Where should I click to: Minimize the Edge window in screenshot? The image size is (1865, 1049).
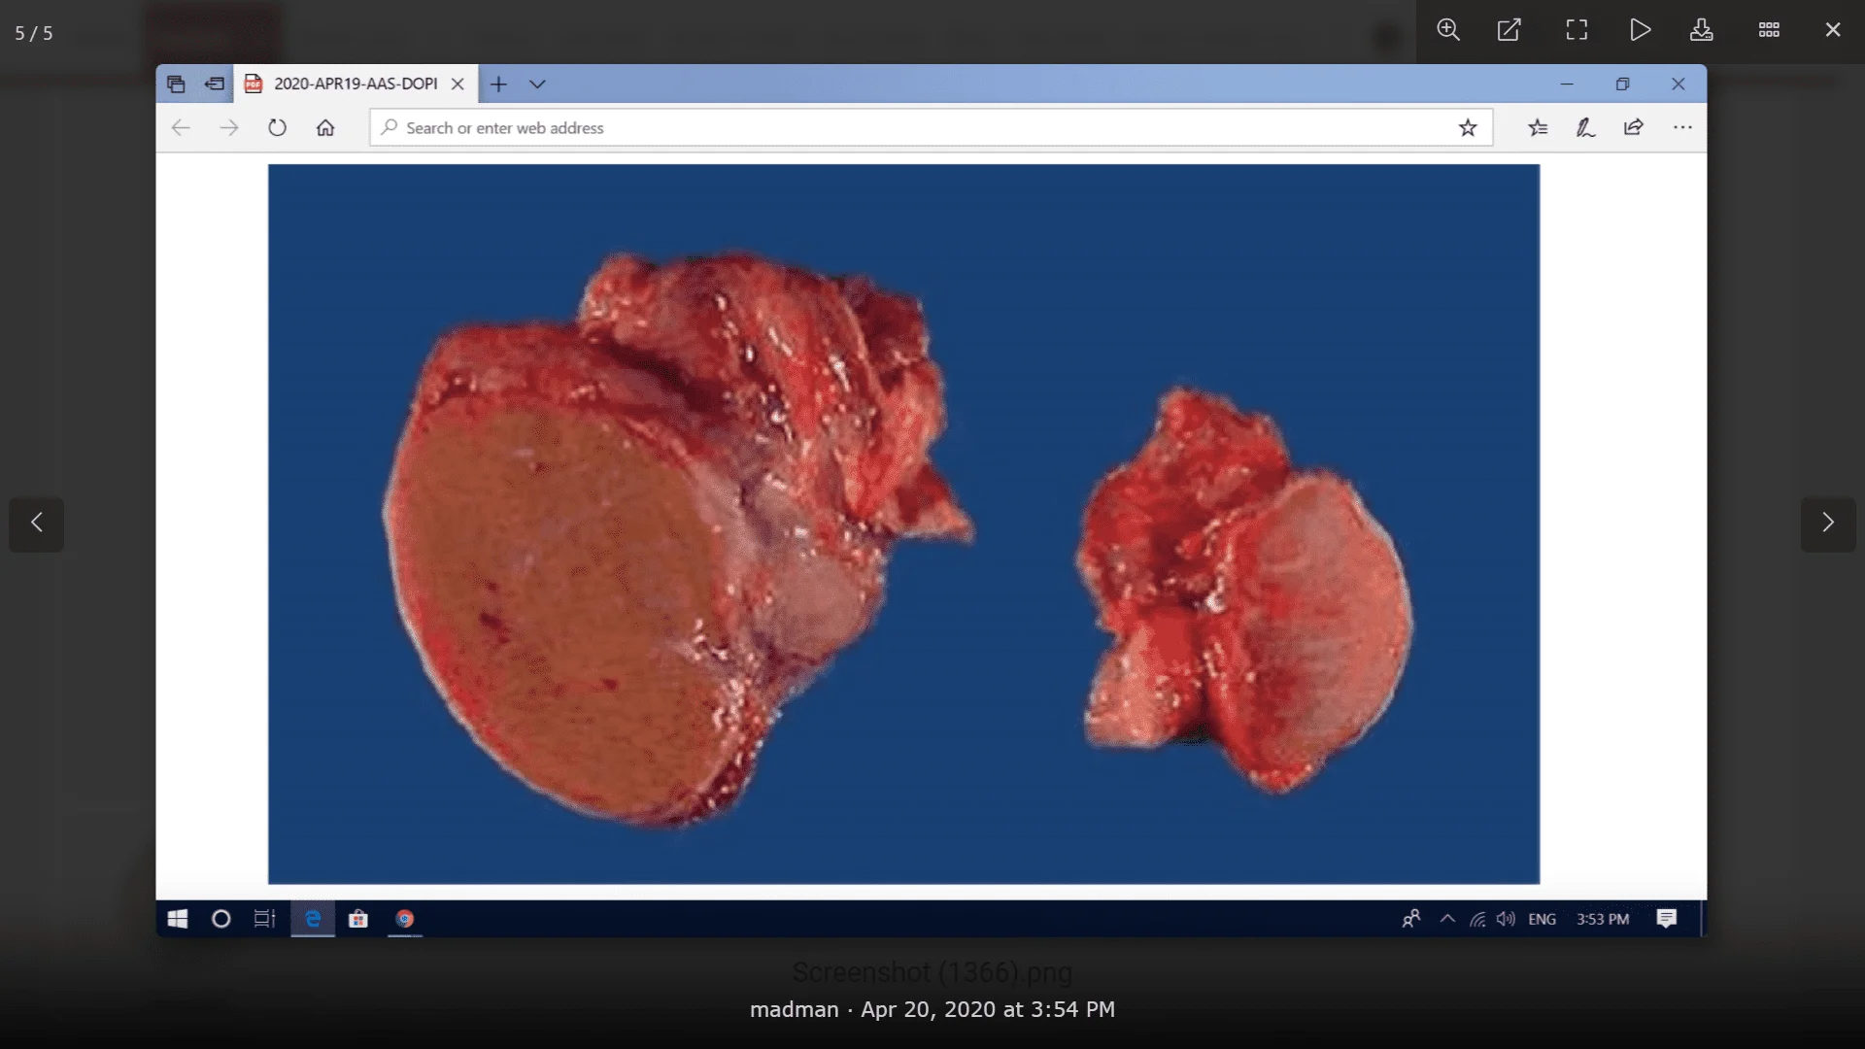click(1567, 84)
